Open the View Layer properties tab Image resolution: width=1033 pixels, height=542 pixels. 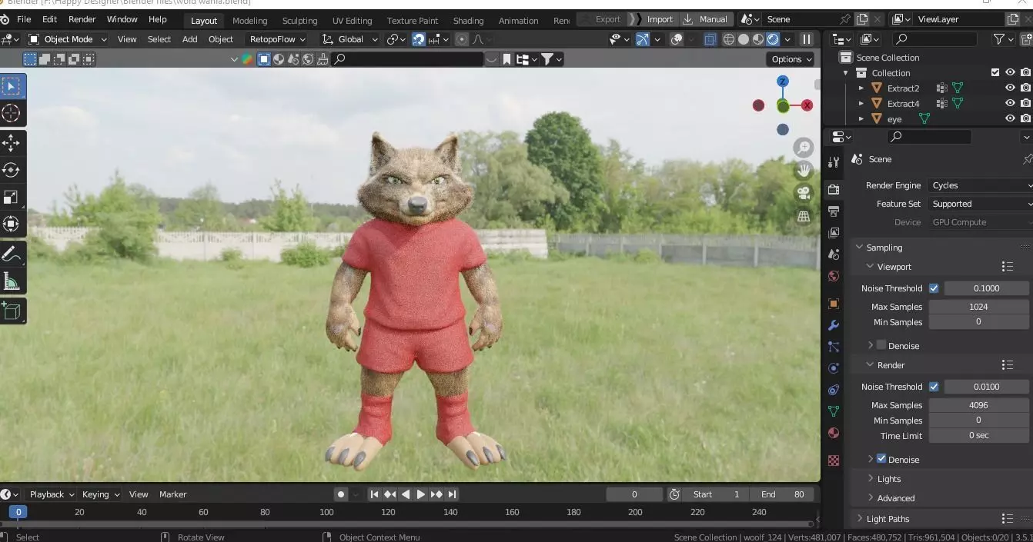pos(834,232)
